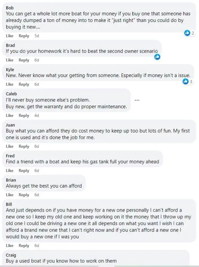
Task: Open the 5d timestamp on Bob's comment
Action: (37, 36)
